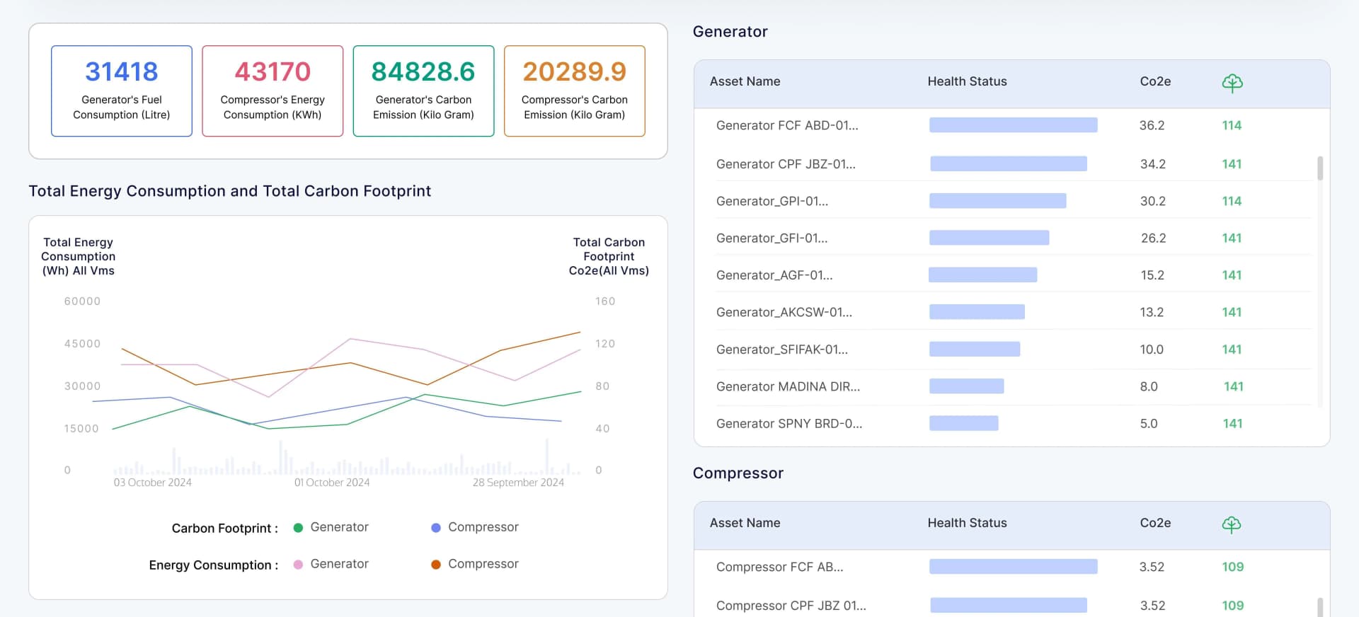Sort Generator table by Health Status column
Screen dimensions: 1359x617
pos(967,81)
